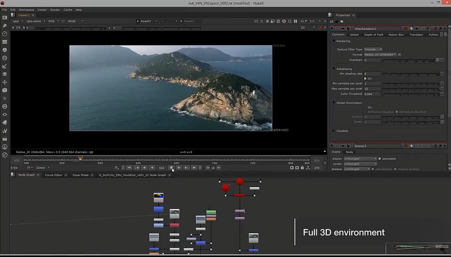The height and width of the screenshot is (257, 451).
Task: Open the Format Redws_2K dropdown
Action: point(380,54)
